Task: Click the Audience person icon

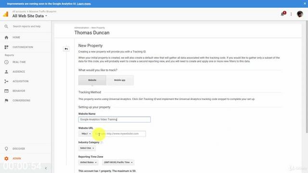Action: [6, 72]
